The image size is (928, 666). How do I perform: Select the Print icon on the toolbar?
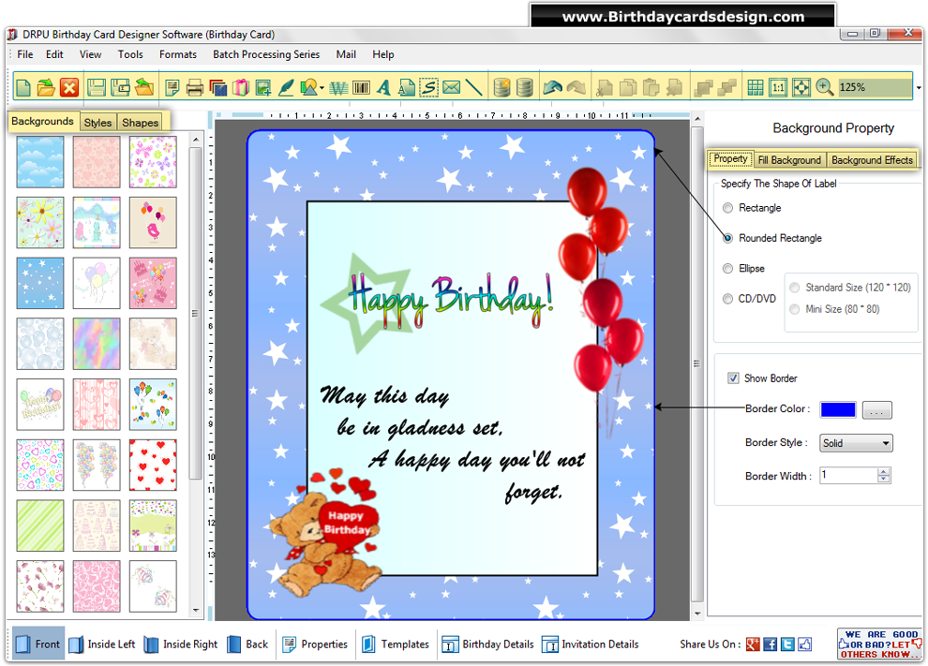[193, 86]
